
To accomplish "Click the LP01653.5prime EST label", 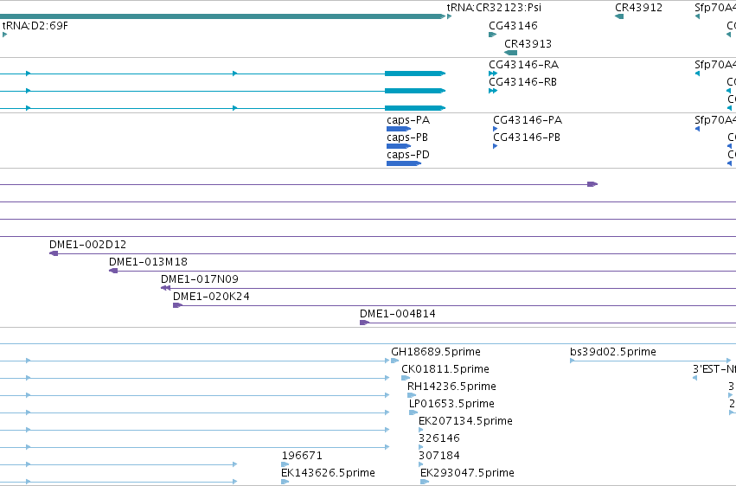I will coord(451,404).
